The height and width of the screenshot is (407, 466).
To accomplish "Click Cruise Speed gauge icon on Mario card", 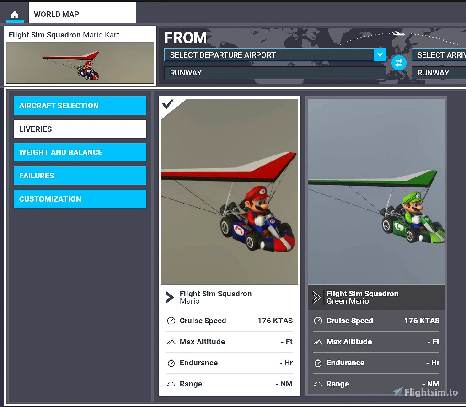I will [171, 321].
